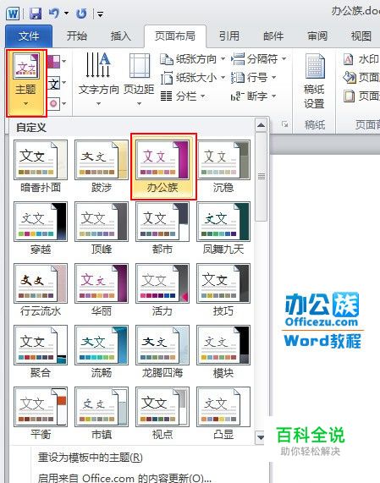
Task: Select the 页面布局 tab
Action: click(175, 36)
